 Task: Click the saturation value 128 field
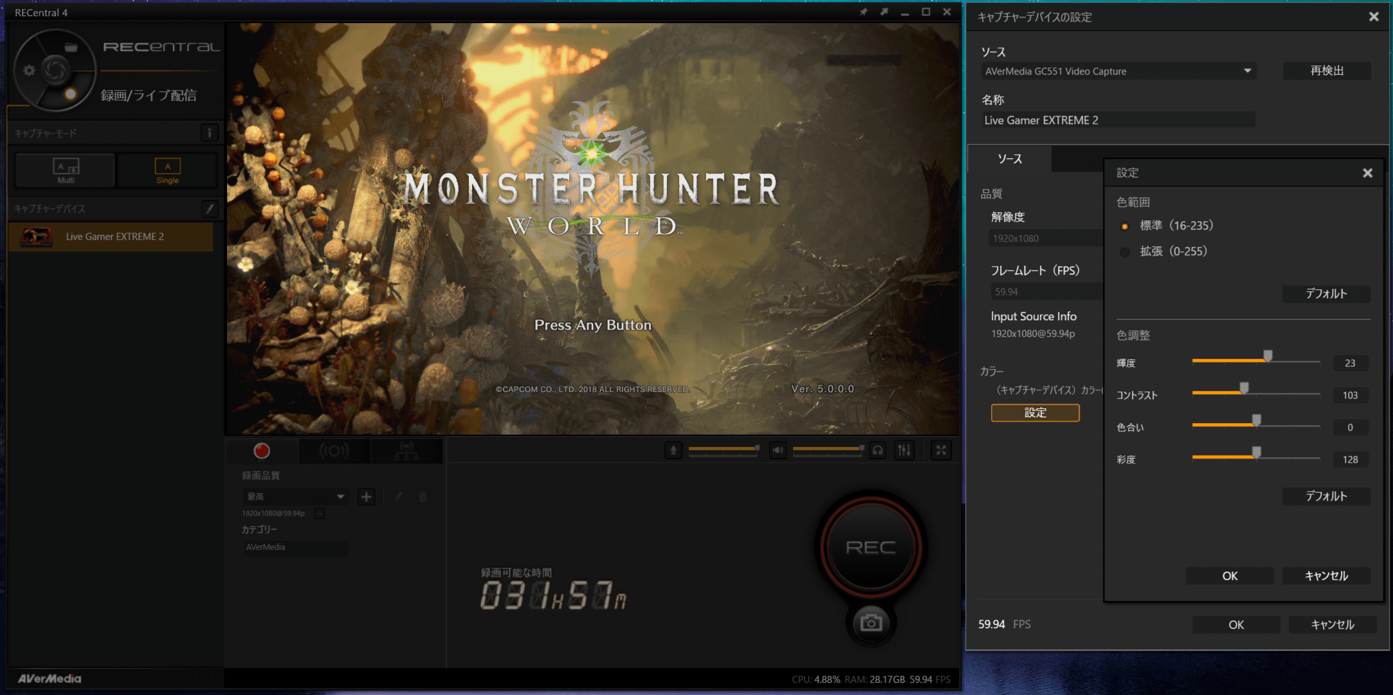(1350, 460)
